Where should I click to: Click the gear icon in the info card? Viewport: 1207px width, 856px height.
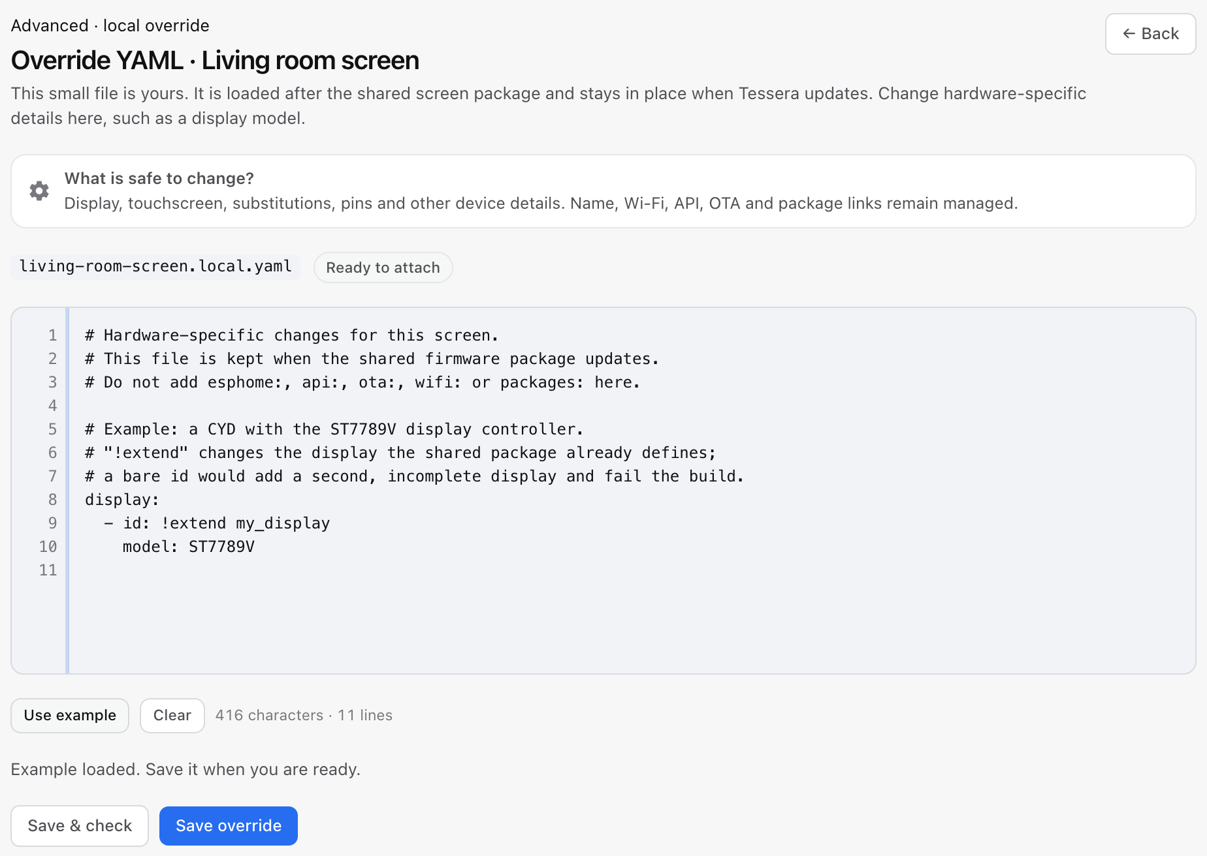point(39,191)
